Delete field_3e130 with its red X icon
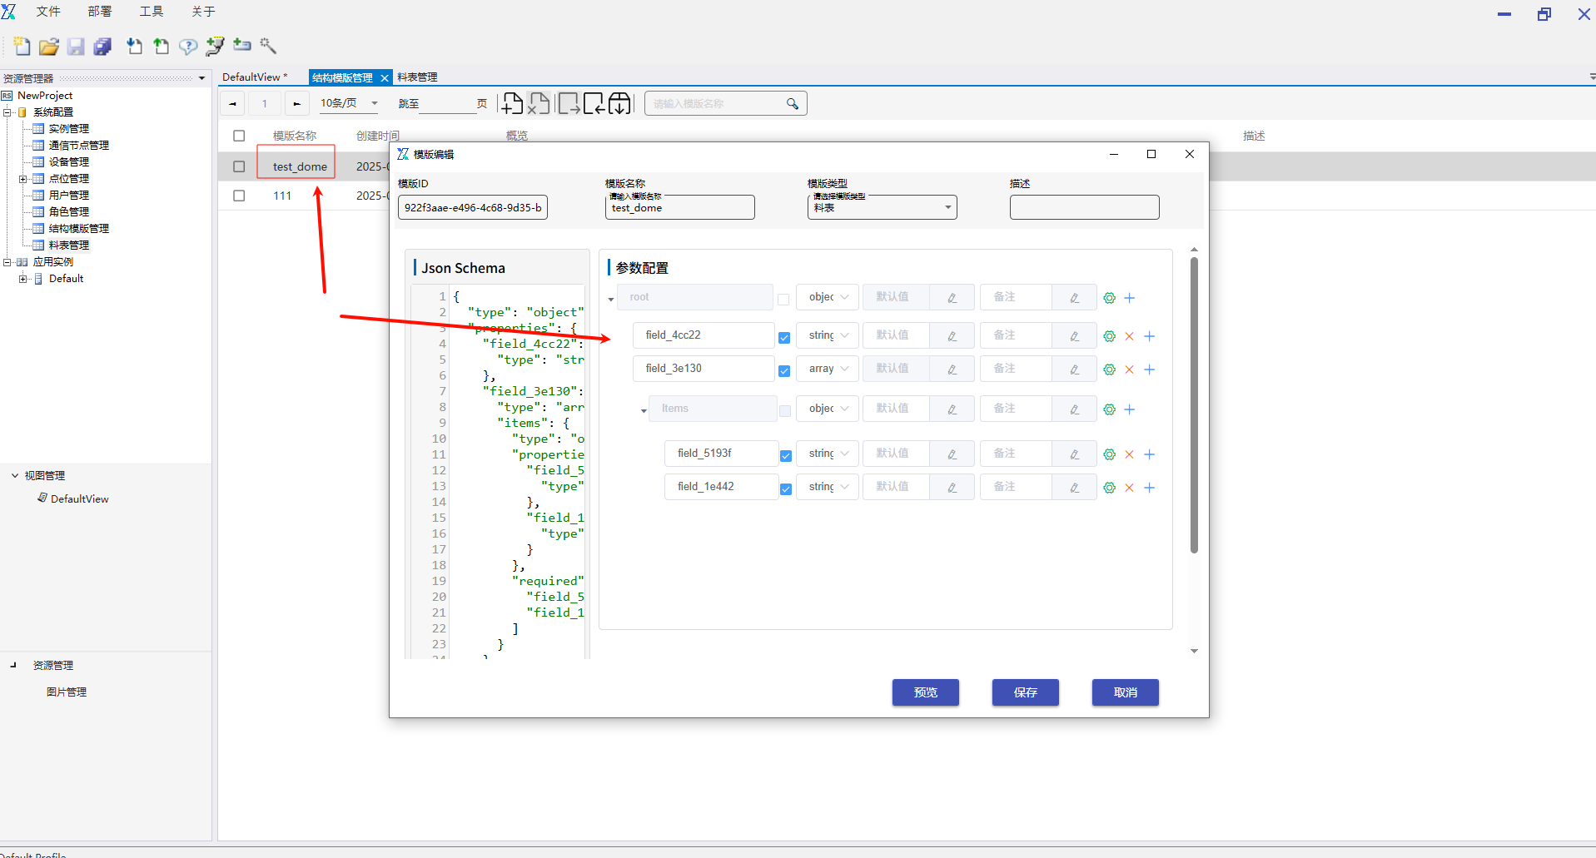1596x858 pixels. [x=1129, y=369]
